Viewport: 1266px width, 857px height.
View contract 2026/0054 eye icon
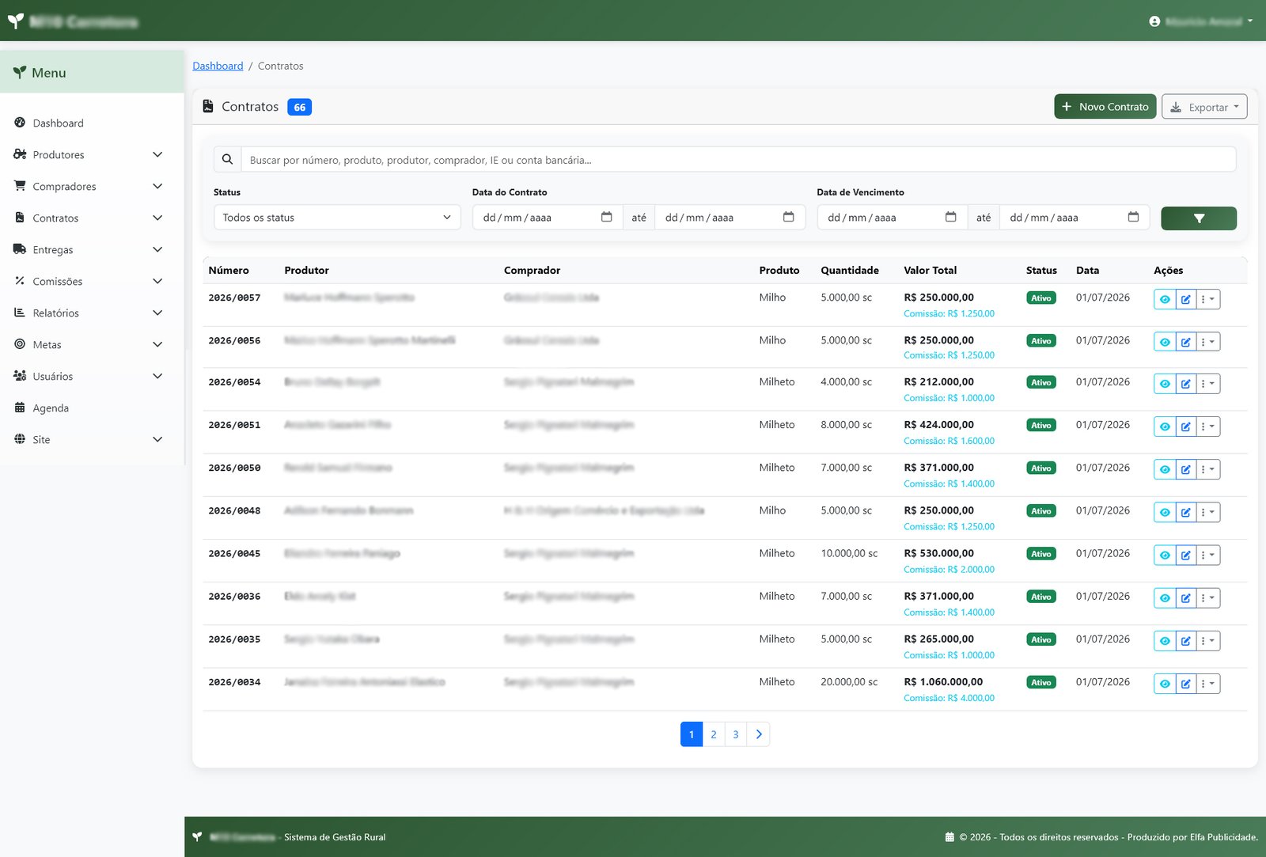1165,384
